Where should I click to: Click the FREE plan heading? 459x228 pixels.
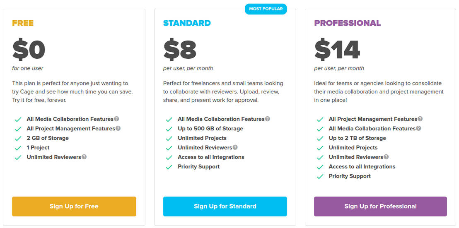point(23,23)
